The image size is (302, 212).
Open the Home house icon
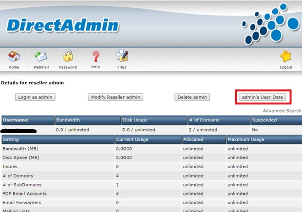click(x=14, y=56)
